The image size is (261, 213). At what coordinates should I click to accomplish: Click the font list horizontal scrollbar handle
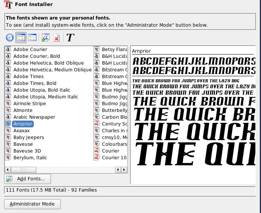point(44,170)
